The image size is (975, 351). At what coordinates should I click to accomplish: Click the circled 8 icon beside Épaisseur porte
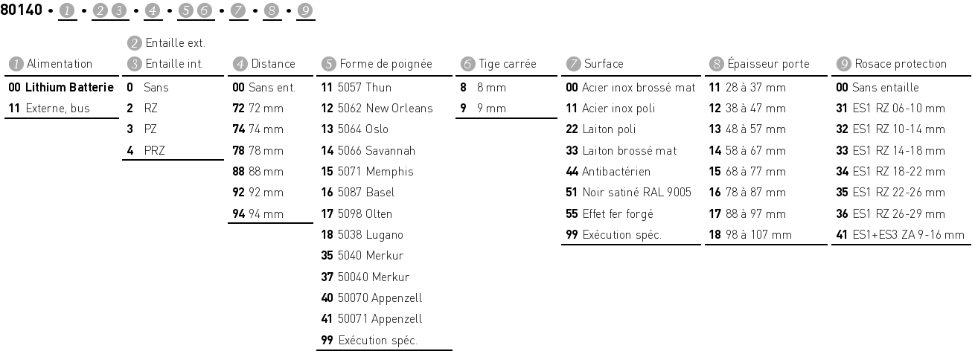pyautogui.click(x=715, y=64)
